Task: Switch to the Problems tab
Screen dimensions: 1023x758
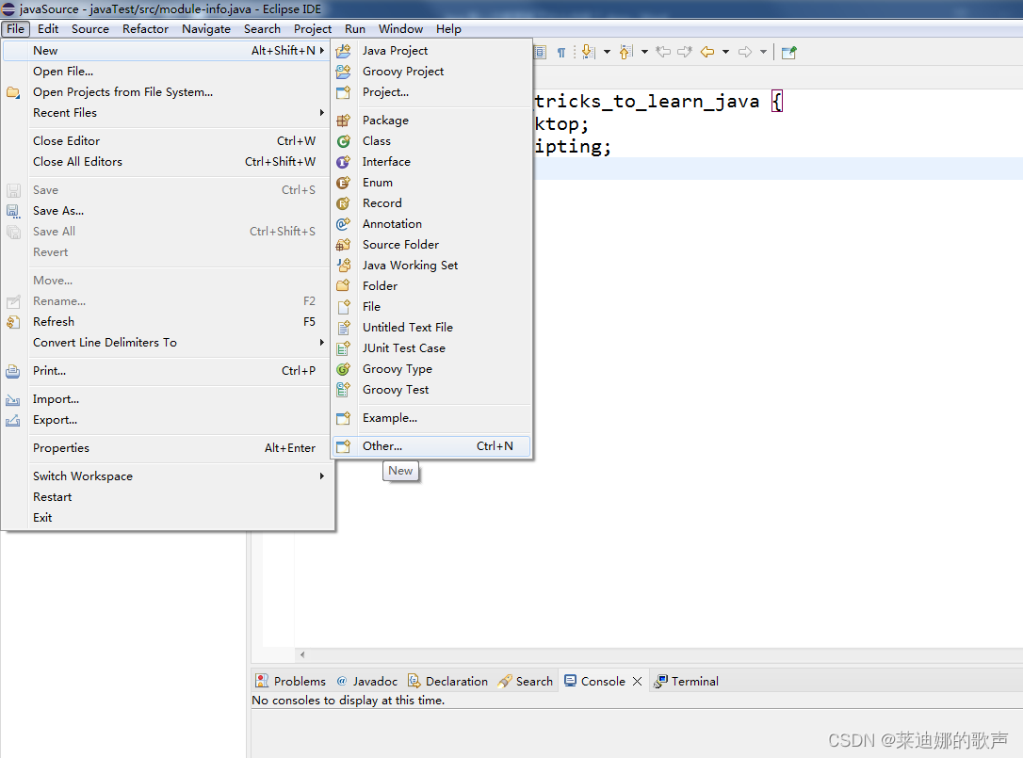Action: (x=291, y=681)
